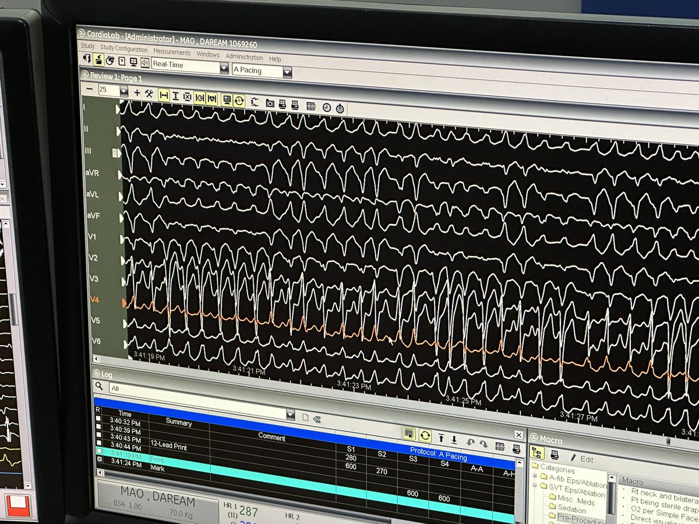Click the up arrow icon in the Log toolbar

tap(441, 438)
